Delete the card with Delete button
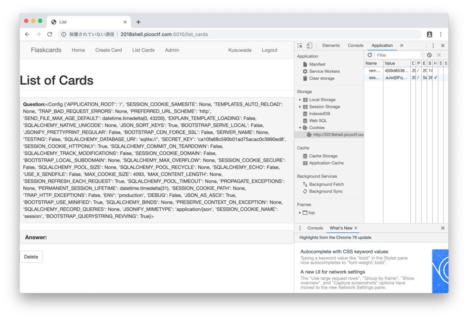 coord(31,257)
